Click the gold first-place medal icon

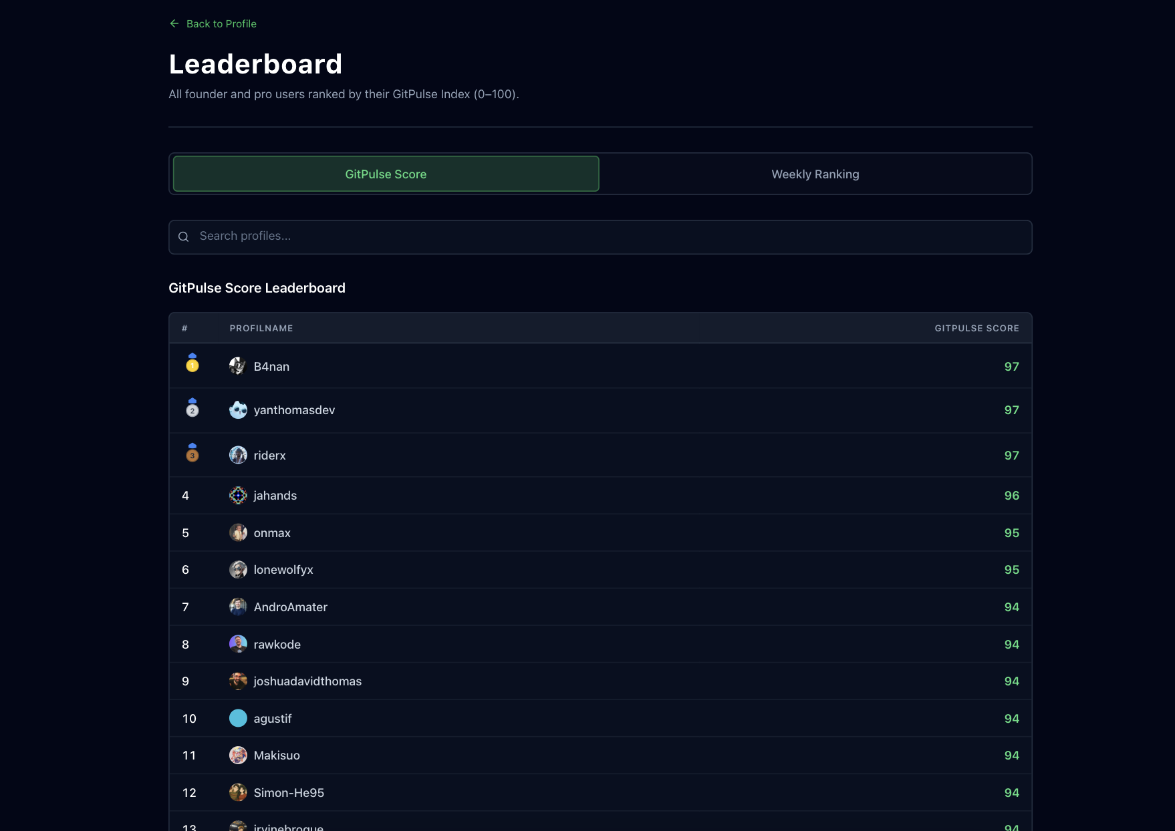[192, 363]
